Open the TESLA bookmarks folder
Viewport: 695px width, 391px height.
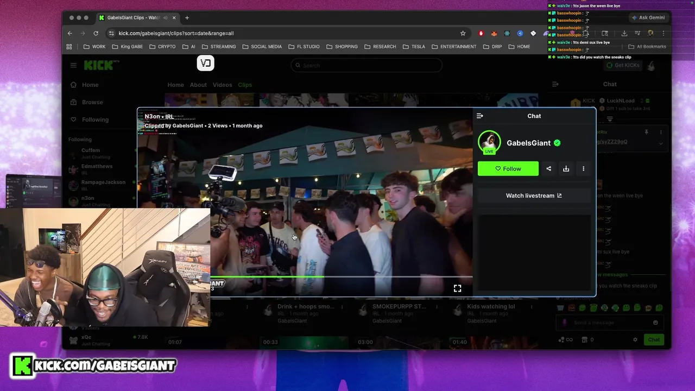pos(414,47)
